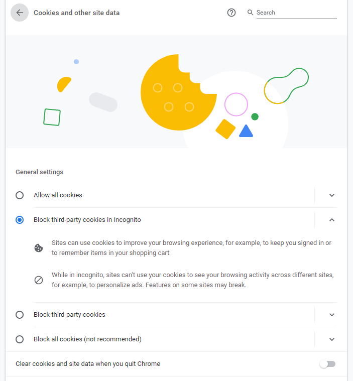Choose Block all cookies (not recommended) radio

click(20, 339)
